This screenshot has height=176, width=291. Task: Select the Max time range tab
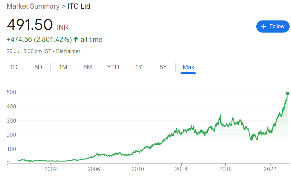(188, 67)
